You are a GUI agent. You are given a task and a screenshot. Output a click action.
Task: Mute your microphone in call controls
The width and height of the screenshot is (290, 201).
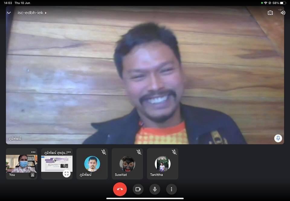[155, 189]
